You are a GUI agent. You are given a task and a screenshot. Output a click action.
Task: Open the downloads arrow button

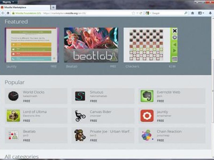(x=210, y=13)
